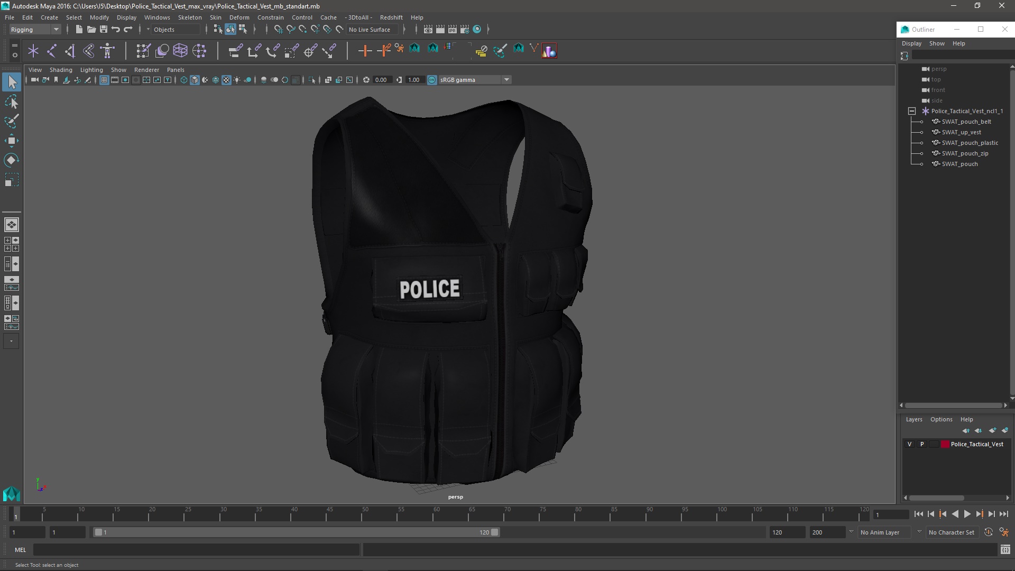
Task: Select SWAT_pouch_belt in Outliner
Action: point(966,122)
